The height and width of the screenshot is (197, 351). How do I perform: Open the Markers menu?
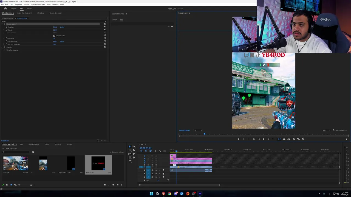click(27, 4)
